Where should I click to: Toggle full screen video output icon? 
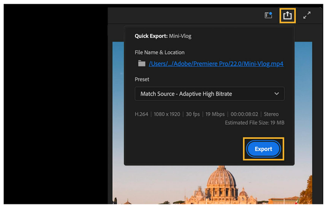pos(307,15)
